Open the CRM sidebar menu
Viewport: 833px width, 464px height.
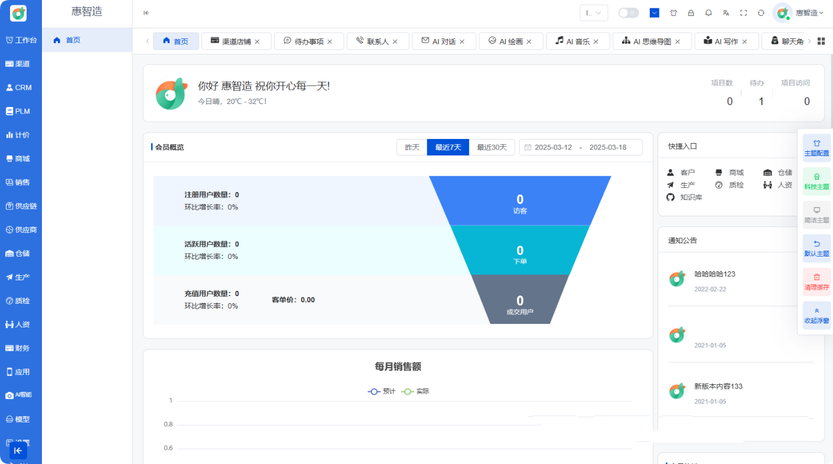[21, 87]
